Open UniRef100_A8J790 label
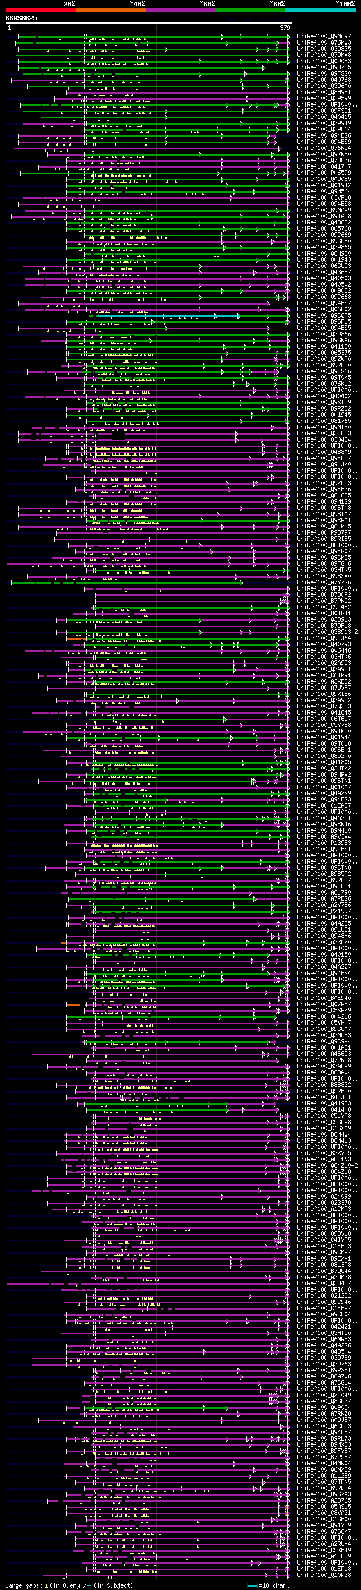 point(324,892)
